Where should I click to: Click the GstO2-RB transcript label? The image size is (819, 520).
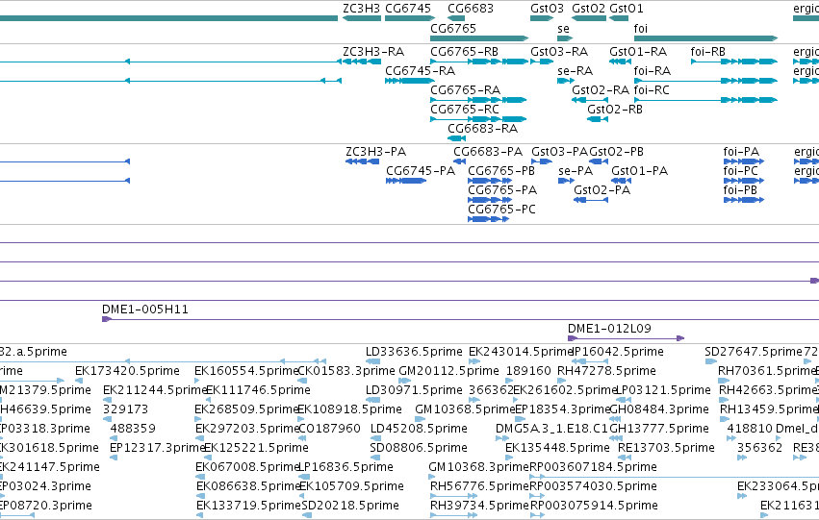tap(615, 110)
